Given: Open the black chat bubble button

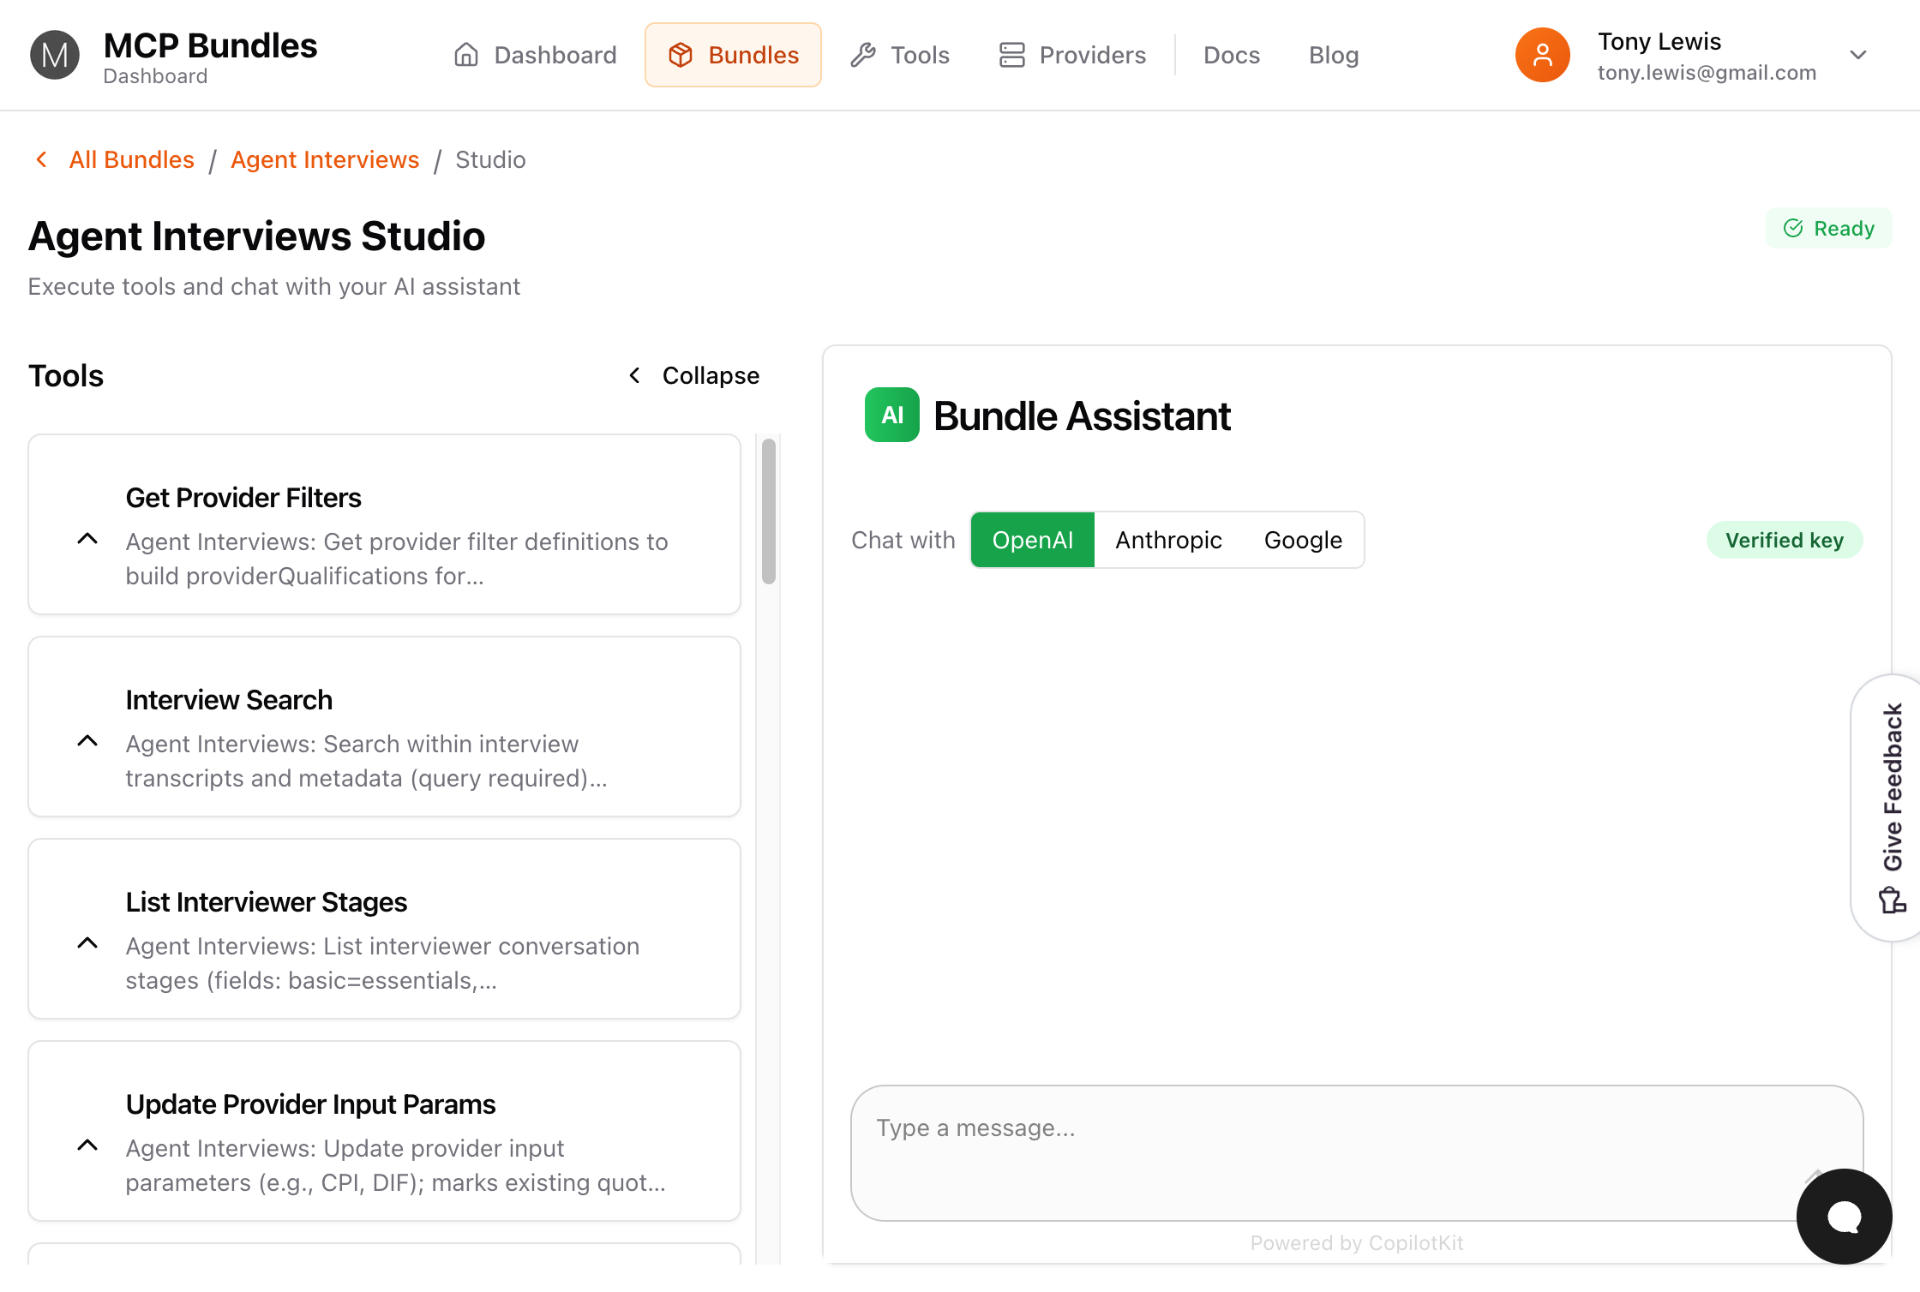Looking at the screenshot, I should (1844, 1216).
